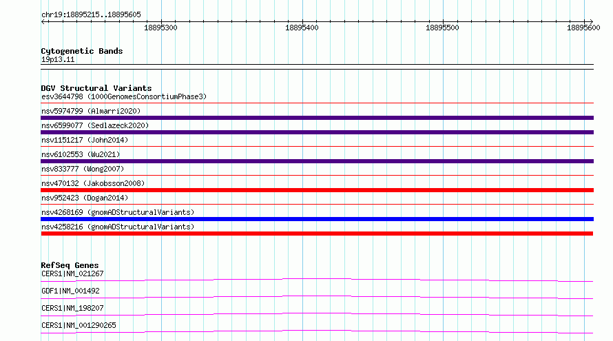The image size is (613, 341).
Task: Click the magenta line under CERS1|NM_198207
Action: coord(317,314)
